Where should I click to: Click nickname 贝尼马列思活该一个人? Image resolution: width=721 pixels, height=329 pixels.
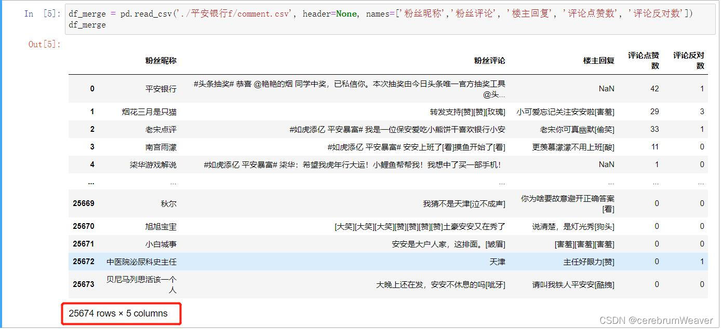[x=141, y=284]
